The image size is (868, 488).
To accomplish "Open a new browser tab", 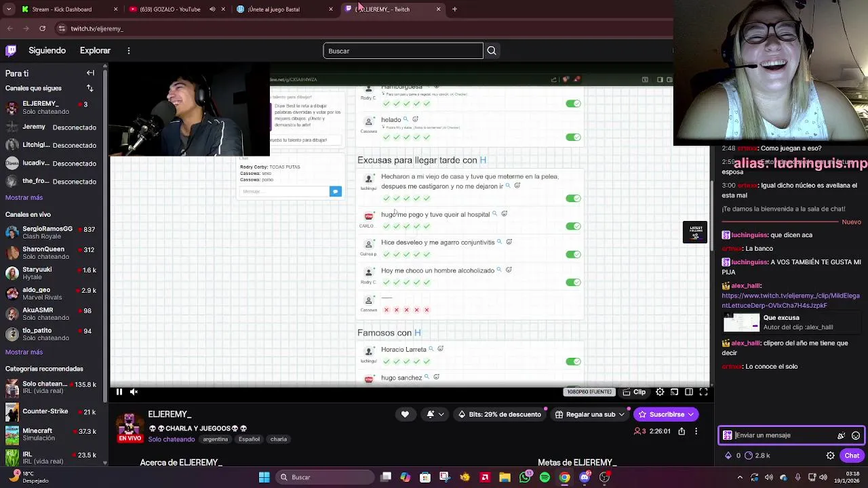I will pos(454,9).
